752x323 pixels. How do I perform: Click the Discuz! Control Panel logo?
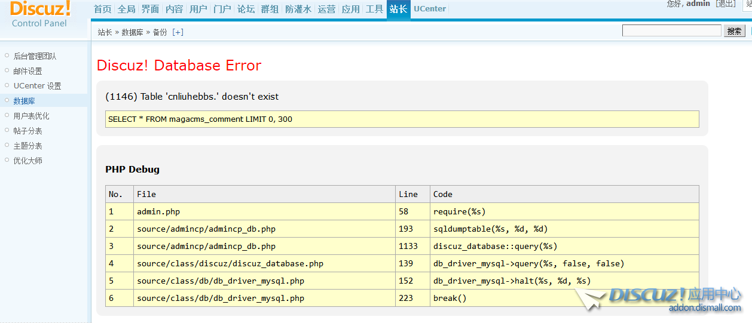coord(40,14)
